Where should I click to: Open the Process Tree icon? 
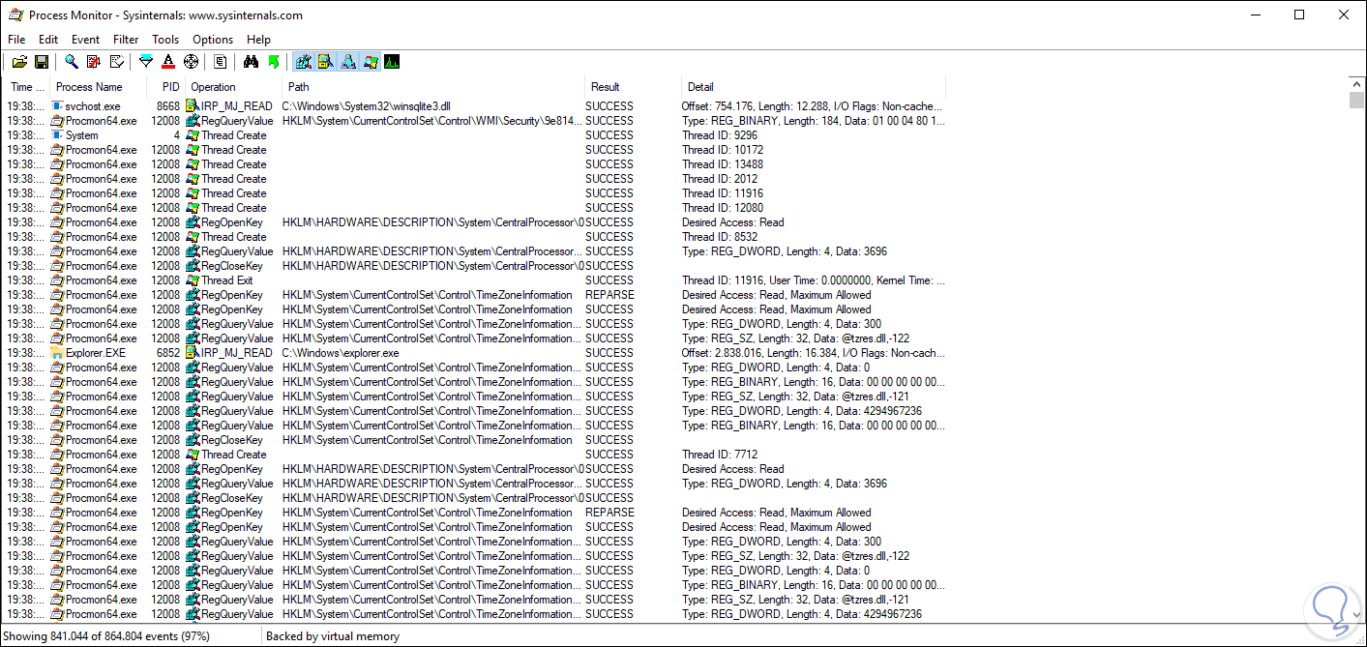(221, 62)
